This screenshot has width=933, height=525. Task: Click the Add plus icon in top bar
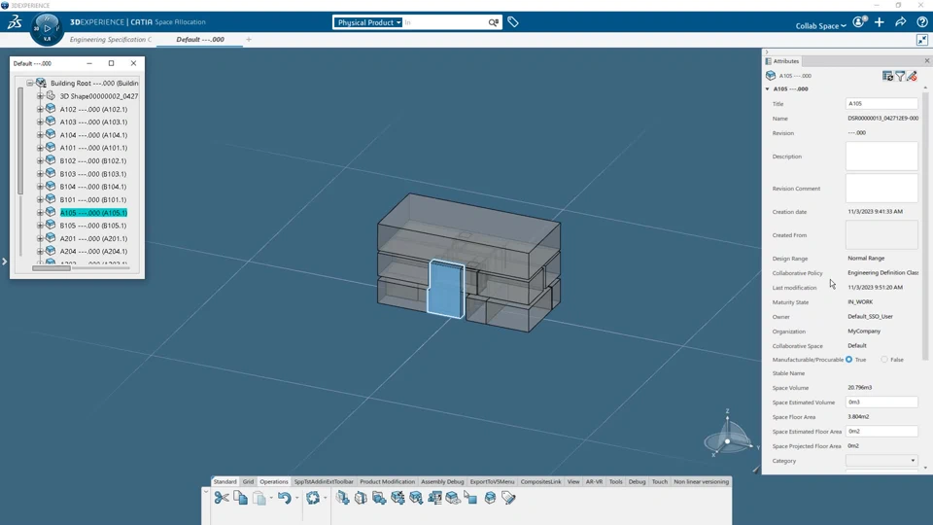click(880, 22)
